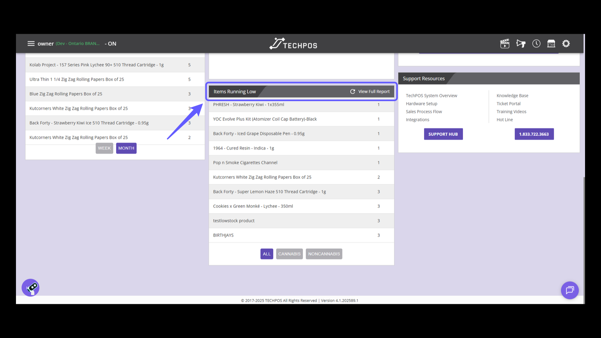601x338 pixels.
Task: Click the page vertical scrollbar
Action: pos(584,240)
